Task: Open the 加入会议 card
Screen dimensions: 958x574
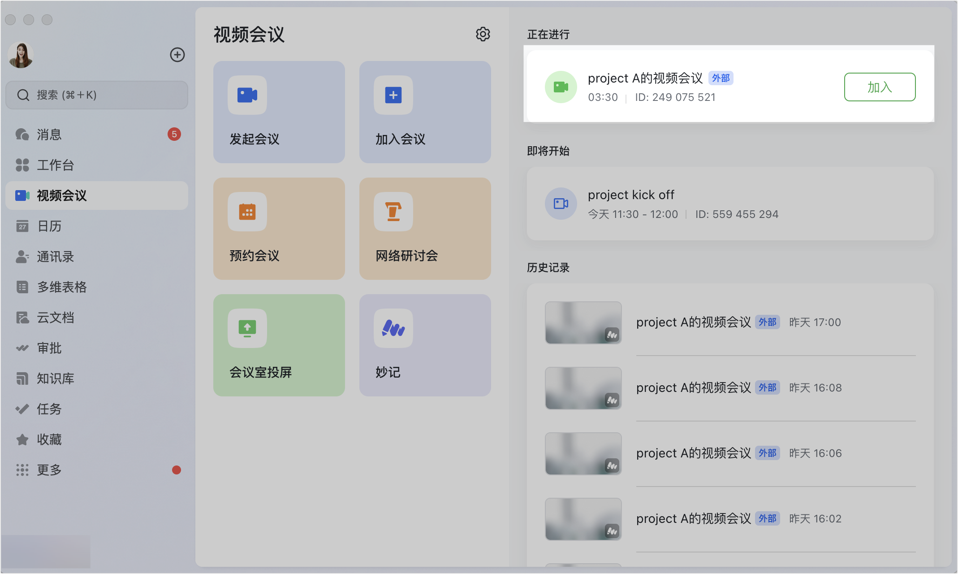Action: pos(425,112)
